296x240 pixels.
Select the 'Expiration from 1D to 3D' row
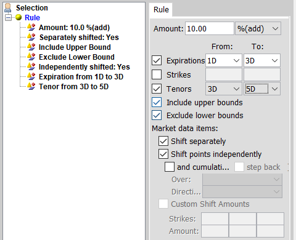point(81,77)
